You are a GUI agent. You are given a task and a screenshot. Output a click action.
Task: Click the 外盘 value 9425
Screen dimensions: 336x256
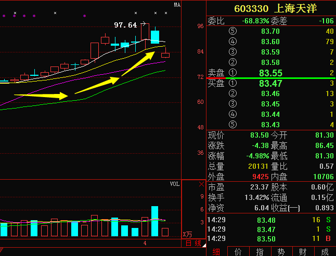click(261, 177)
